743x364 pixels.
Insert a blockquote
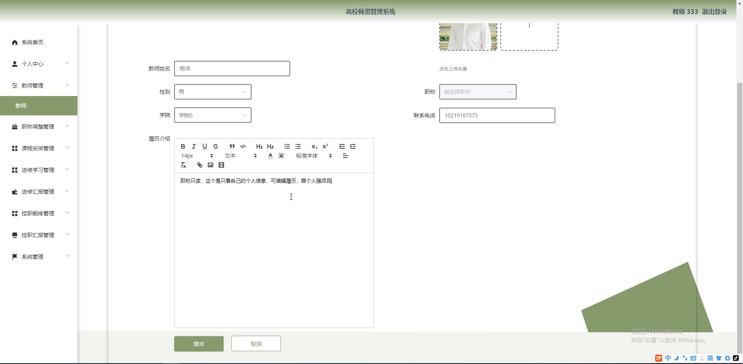pyautogui.click(x=232, y=146)
